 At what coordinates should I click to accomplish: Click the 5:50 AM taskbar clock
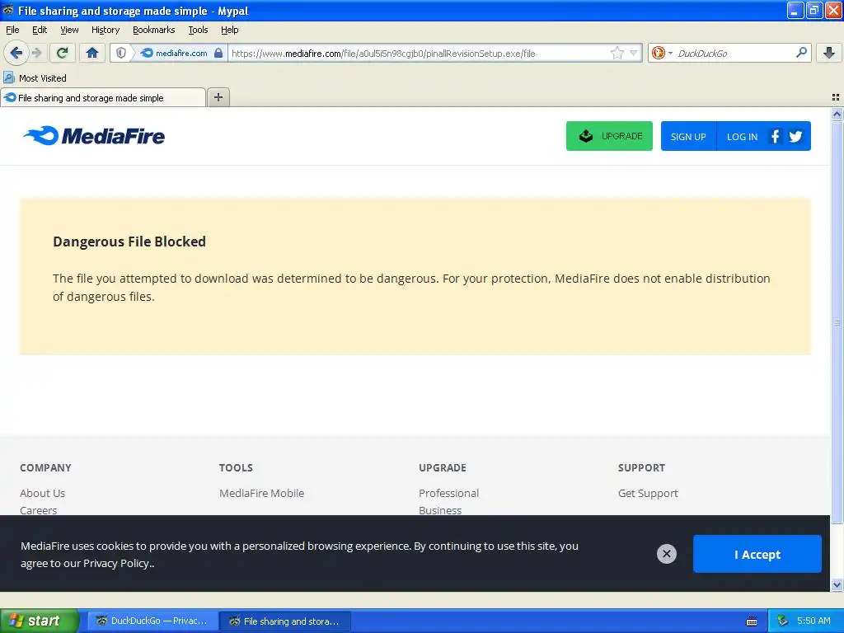click(814, 621)
